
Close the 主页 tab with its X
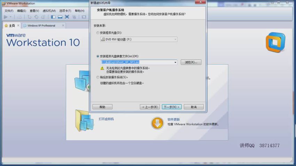pyautogui.click(x=18, y=25)
